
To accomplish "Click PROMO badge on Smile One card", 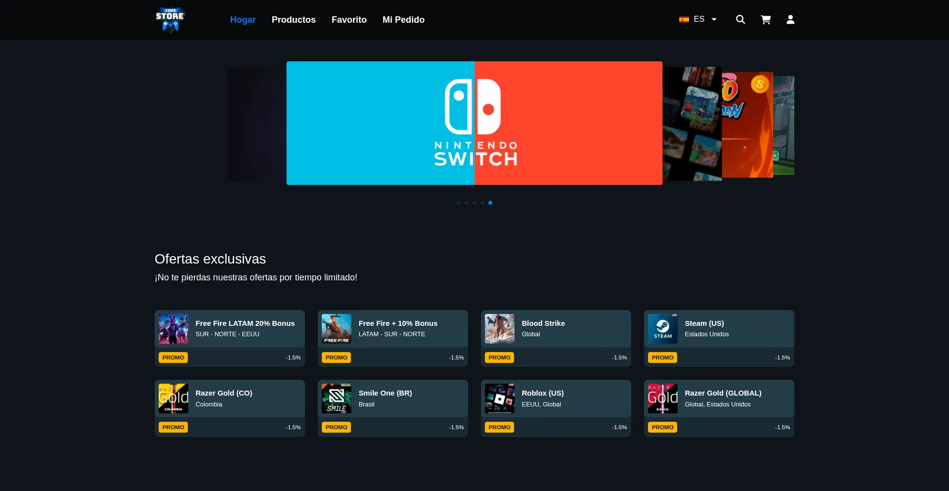I will tap(336, 427).
